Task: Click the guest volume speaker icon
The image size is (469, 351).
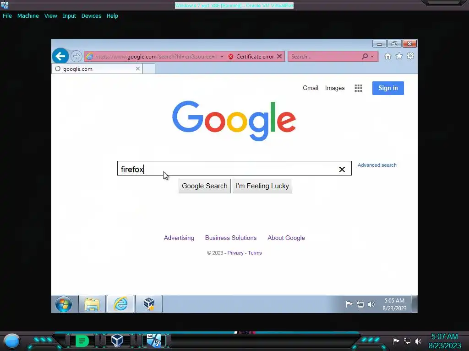Action: click(x=371, y=304)
